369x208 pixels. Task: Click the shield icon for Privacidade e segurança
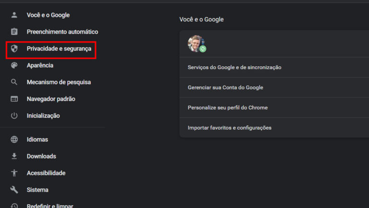[14, 49]
